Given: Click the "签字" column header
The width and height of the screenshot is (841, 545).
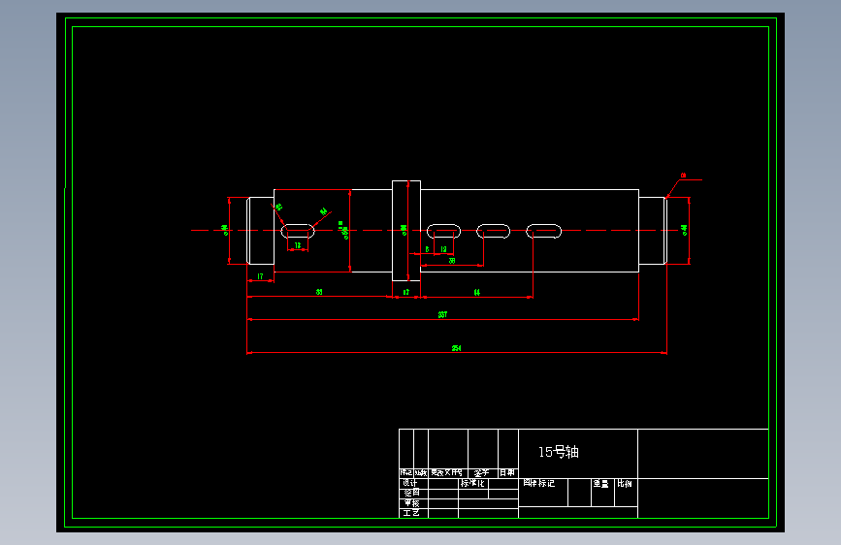Looking at the screenshot, I should click(x=481, y=472).
